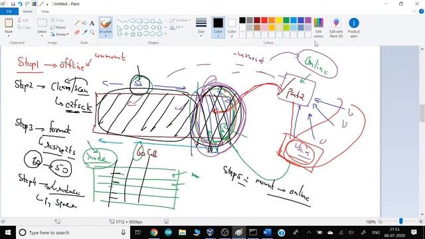Image resolution: width=425 pixels, height=239 pixels.
Task: Open Word from the taskbar
Action: point(267,232)
